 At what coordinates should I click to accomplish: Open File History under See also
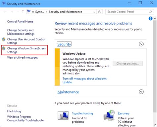pyautogui.click(x=14, y=111)
